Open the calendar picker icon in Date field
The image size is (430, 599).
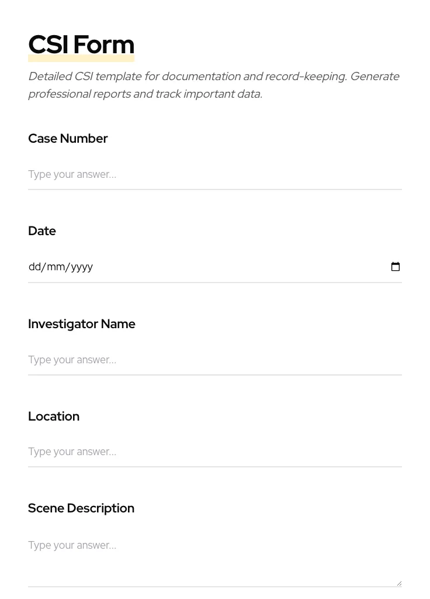coord(396,267)
